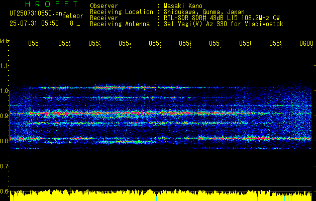Click the 0553 time marker

tap(95, 43)
